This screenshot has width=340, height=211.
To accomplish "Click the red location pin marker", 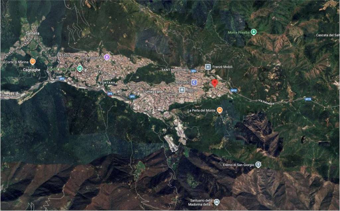I will tap(215, 83).
